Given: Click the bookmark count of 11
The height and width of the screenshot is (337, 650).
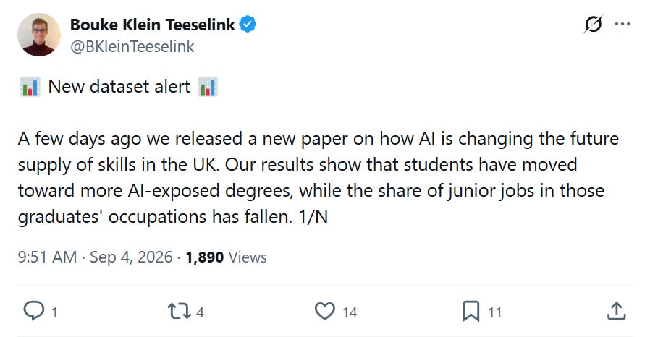Looking at the screenshot, I should 494,312.
